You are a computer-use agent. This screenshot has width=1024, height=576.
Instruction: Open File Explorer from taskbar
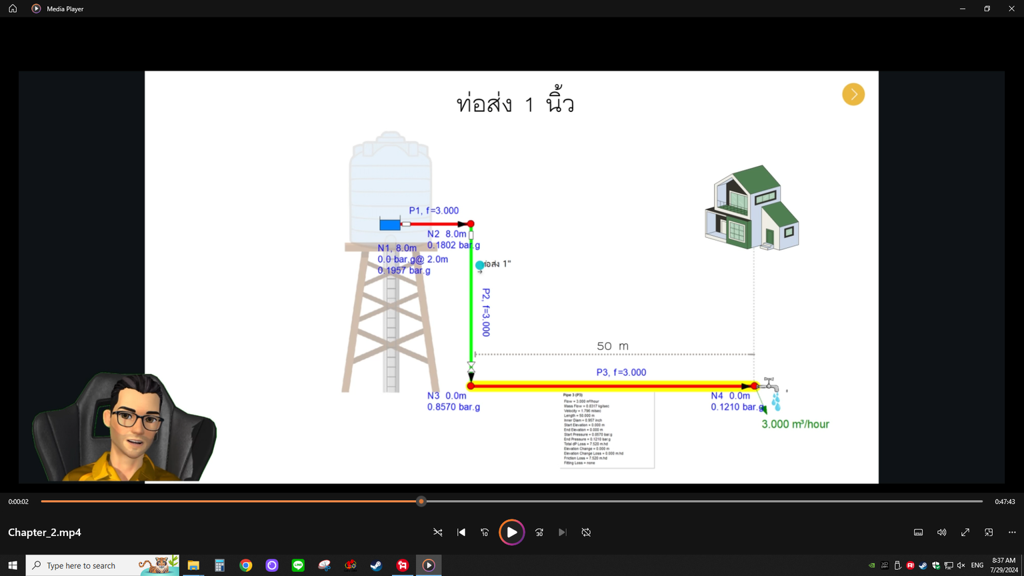[193, 565]
